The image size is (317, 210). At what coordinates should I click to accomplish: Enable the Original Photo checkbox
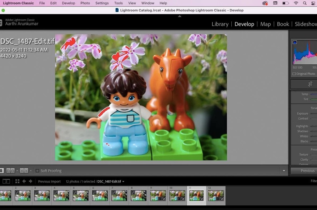[294, 74]
